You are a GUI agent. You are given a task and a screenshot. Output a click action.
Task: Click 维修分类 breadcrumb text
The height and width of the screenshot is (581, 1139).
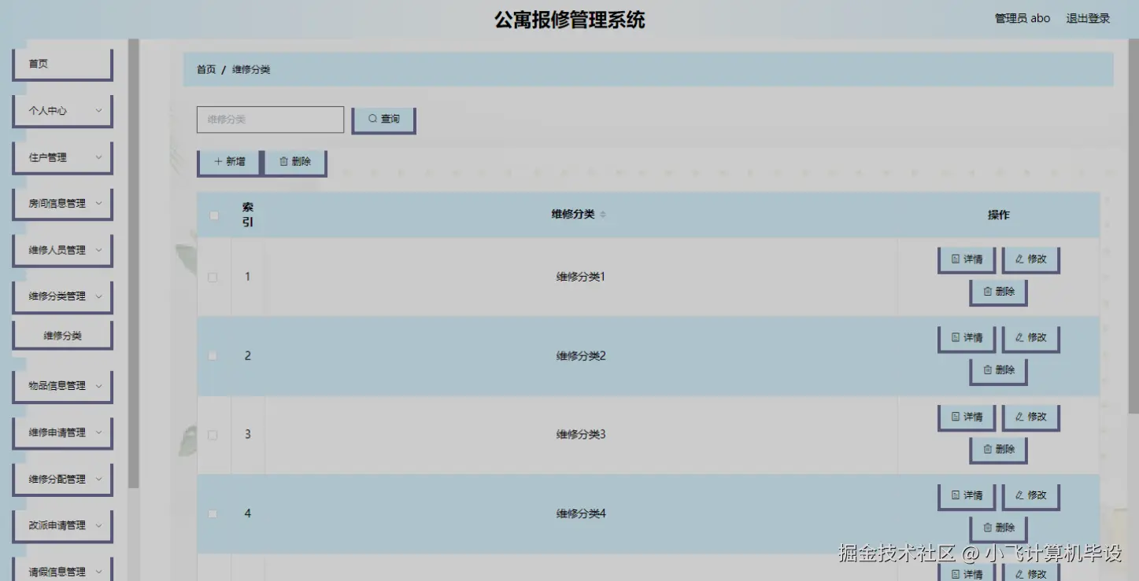251,70
